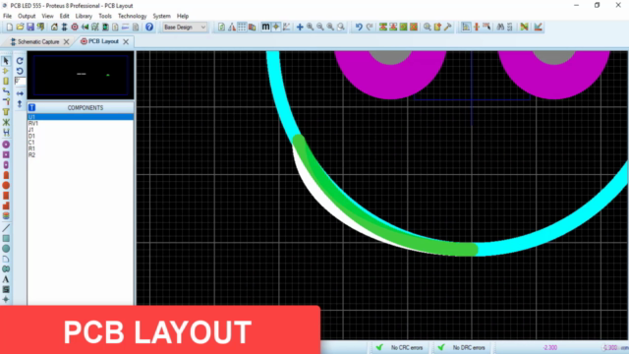The height and width of the screenshot is (354, 629).
Task: Open the Base Design variant dropdown
Action: tap(185, 27)
